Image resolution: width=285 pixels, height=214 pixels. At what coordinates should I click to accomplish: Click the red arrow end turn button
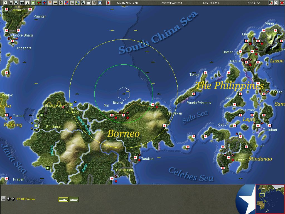point(108,3)
